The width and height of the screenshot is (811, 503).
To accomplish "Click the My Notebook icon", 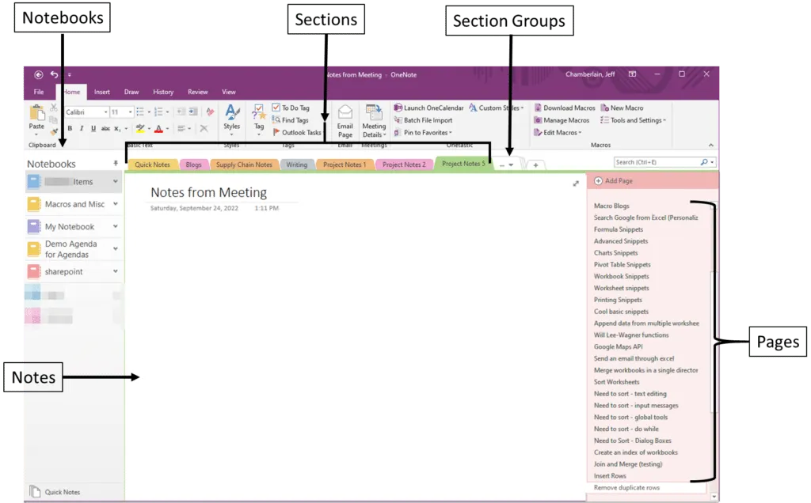I will 34,227.
